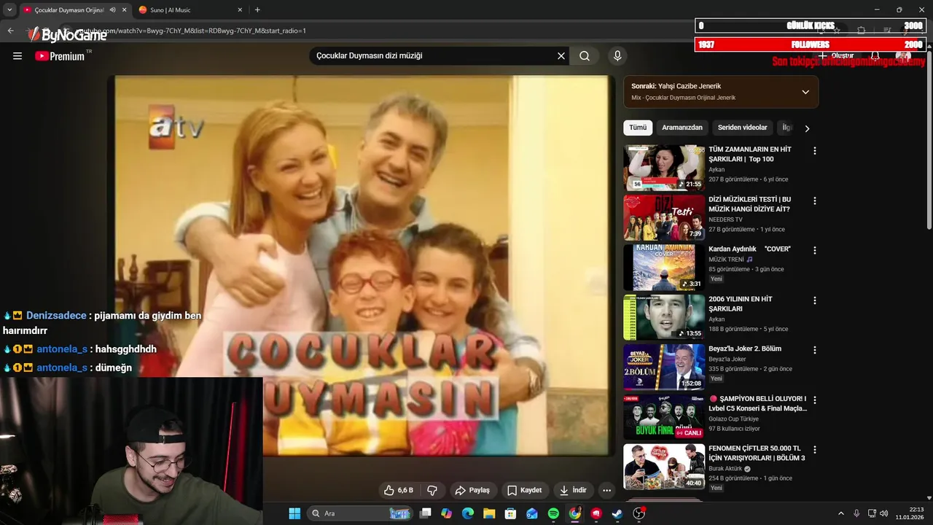Open the live ŞAMPİYON BELLİ OLUYOR title

758,403
